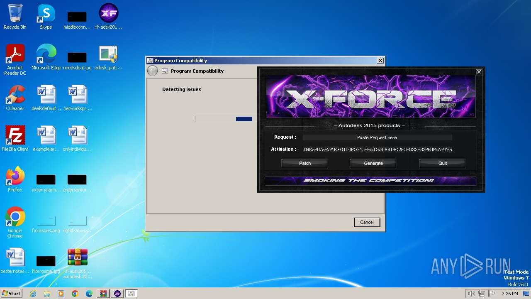The width and height of the screenshot is (531, 299).
Task: Open CCleaner desktop shortcut
Action: [15, 98]
